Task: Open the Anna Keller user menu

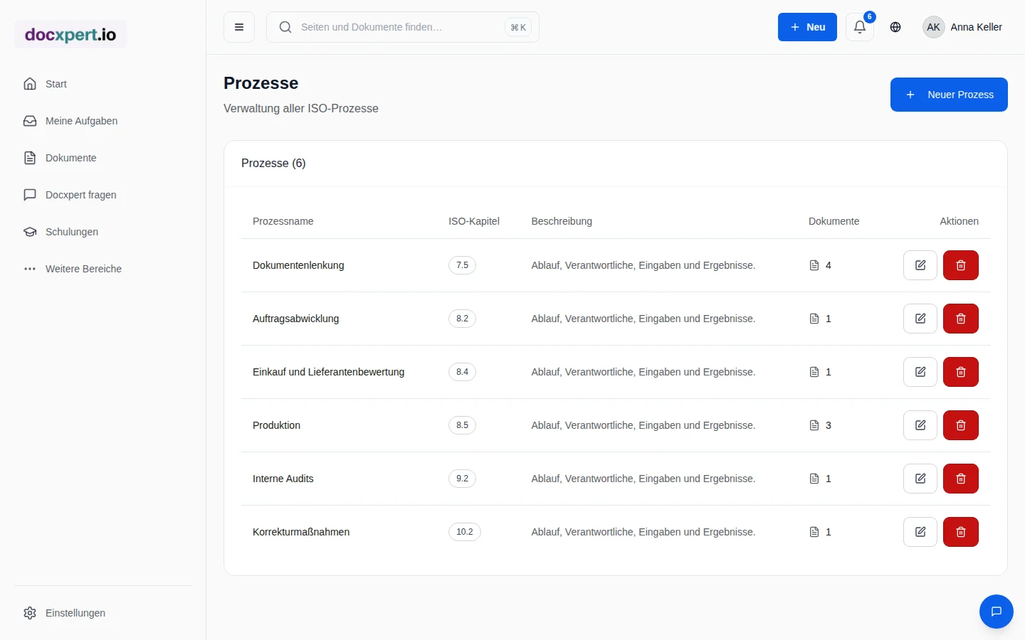Action: click(x=962, y=27)
